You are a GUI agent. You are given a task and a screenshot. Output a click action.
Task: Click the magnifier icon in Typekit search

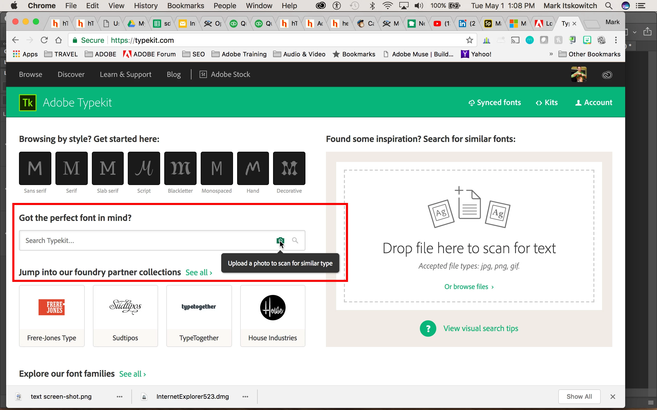tap(295, 240)
